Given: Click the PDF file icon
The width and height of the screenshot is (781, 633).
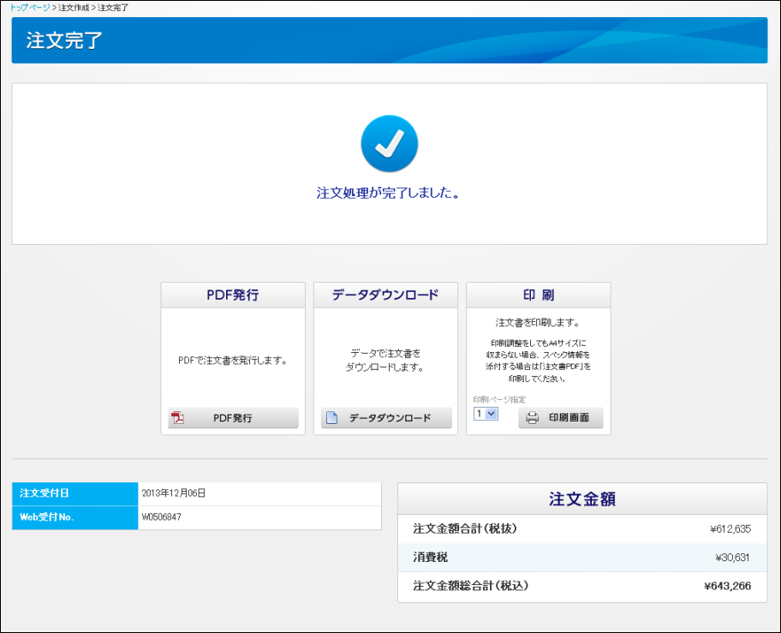Looking at the screenshot, I should pos(178,418).
